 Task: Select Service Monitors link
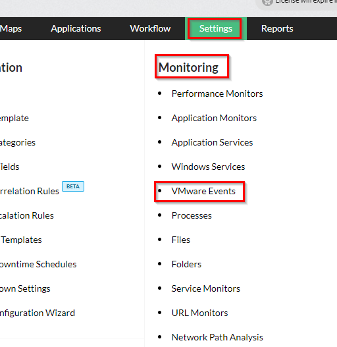coord(206,288)
